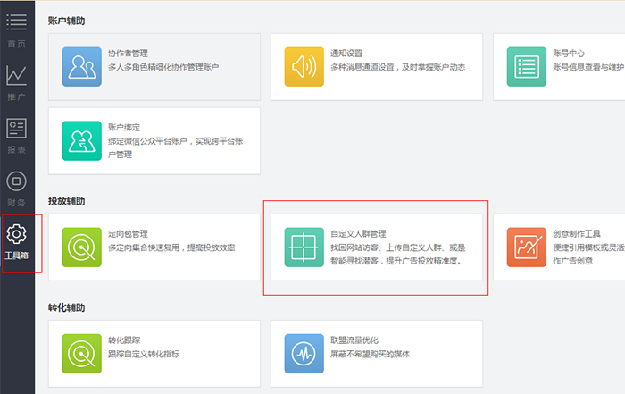Click the 联盟流量优化 blue pulse icon

304,354
